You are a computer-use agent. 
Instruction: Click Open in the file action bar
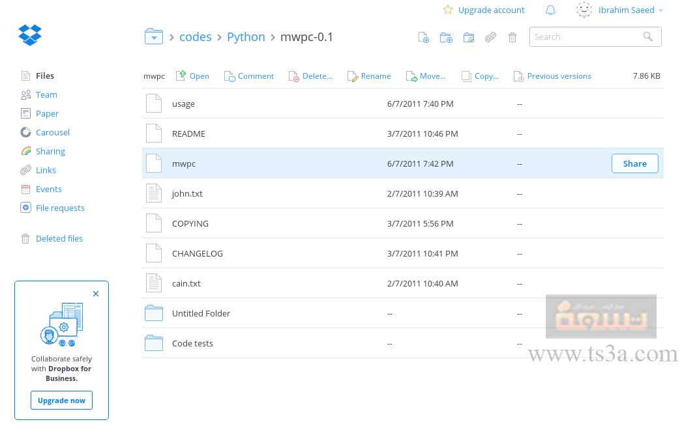point(192,76)
